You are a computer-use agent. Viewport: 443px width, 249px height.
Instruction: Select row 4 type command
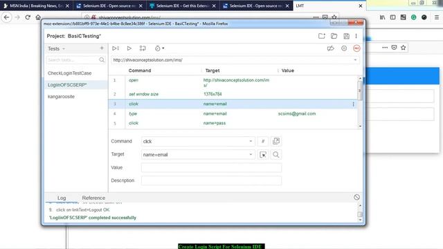(x=233, y=113)
